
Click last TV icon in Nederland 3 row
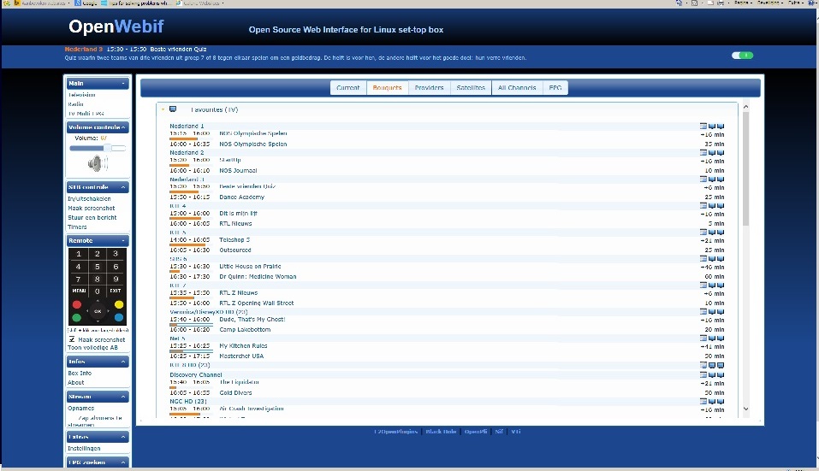[721, 180]
